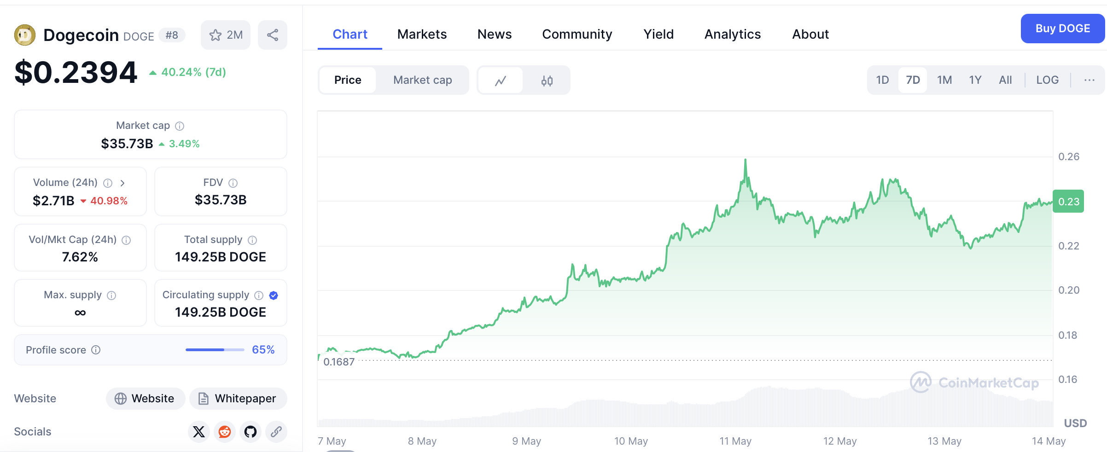Open the Analytics tab
The height and width of the screenshot is (452, 1107).
click(x=732, y=34)
